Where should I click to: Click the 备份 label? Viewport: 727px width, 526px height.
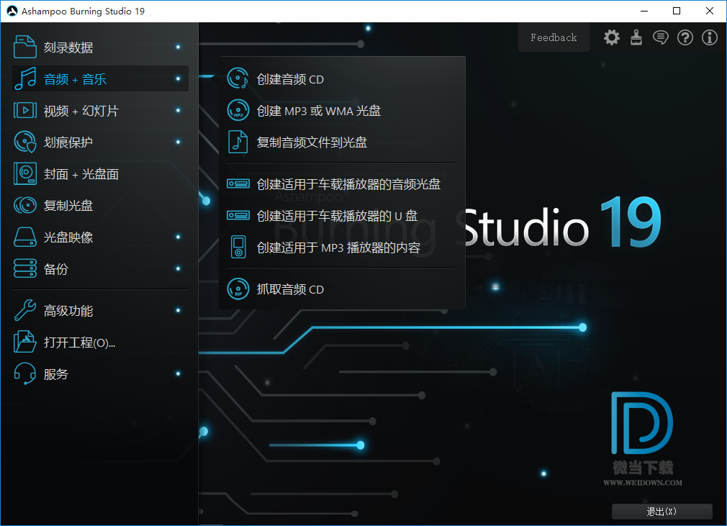(x=56, y=269)
